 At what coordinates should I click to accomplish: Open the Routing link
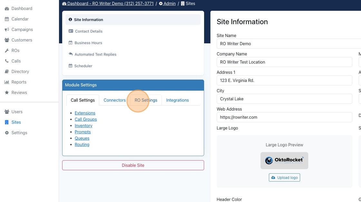click(x=82, y=145)
